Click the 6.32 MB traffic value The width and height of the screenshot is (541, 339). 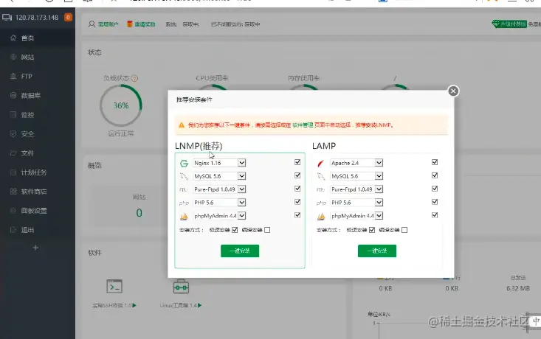coord(518,288)
